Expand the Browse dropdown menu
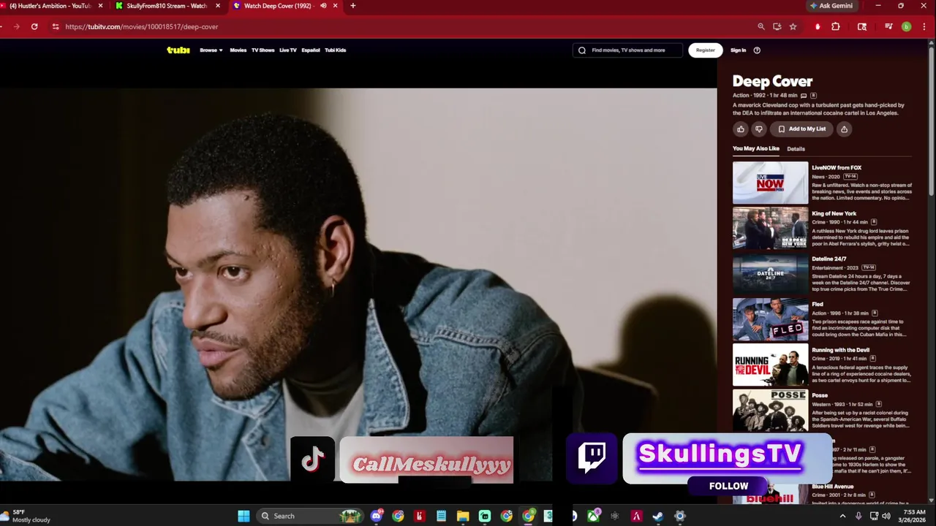The image size is (936, 526). 211,50
